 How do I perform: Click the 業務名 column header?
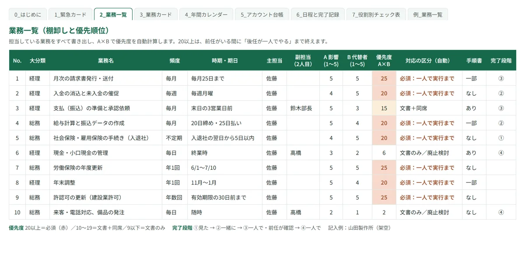(106, 60)
